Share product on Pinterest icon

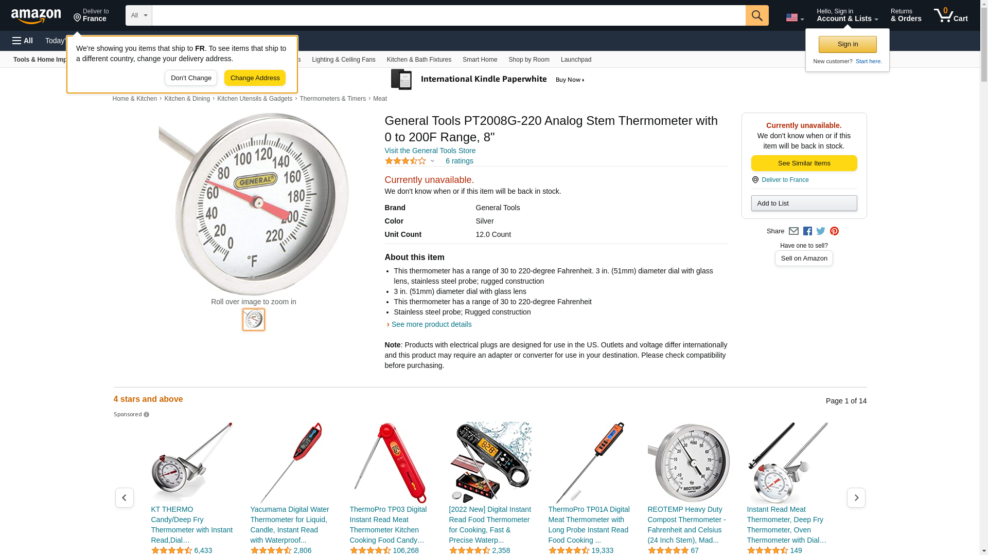tap(834, 231)
